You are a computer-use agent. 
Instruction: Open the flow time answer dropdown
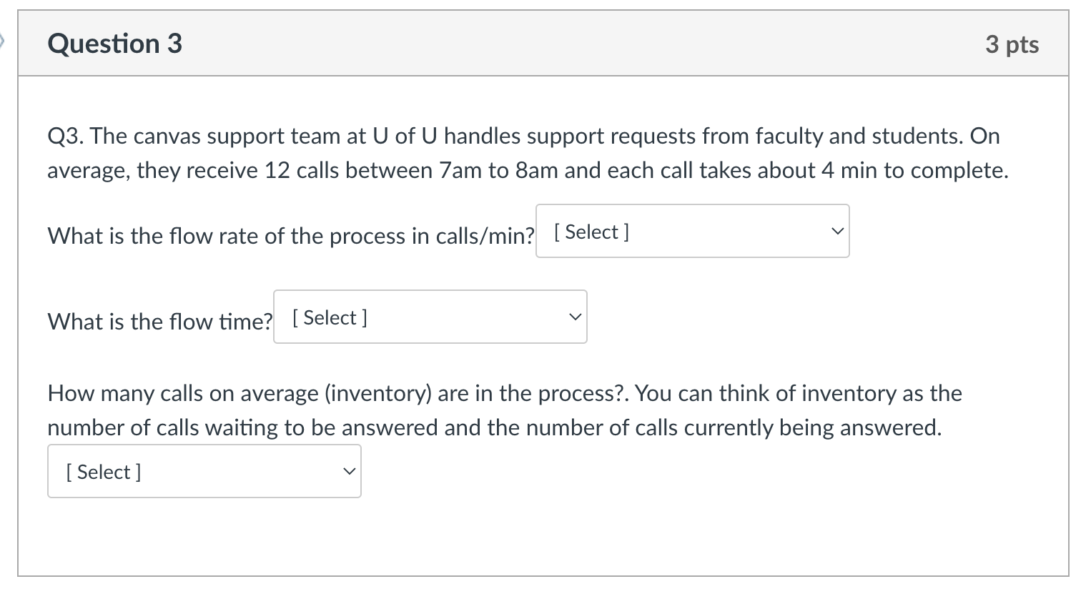pos(430,317)
